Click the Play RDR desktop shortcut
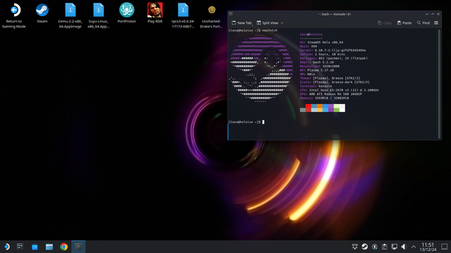The height and width of the screenshot is (253, 451). tap(155, 13)
